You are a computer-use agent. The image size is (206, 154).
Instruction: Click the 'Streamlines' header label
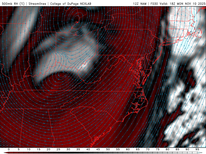click(37, 4)
